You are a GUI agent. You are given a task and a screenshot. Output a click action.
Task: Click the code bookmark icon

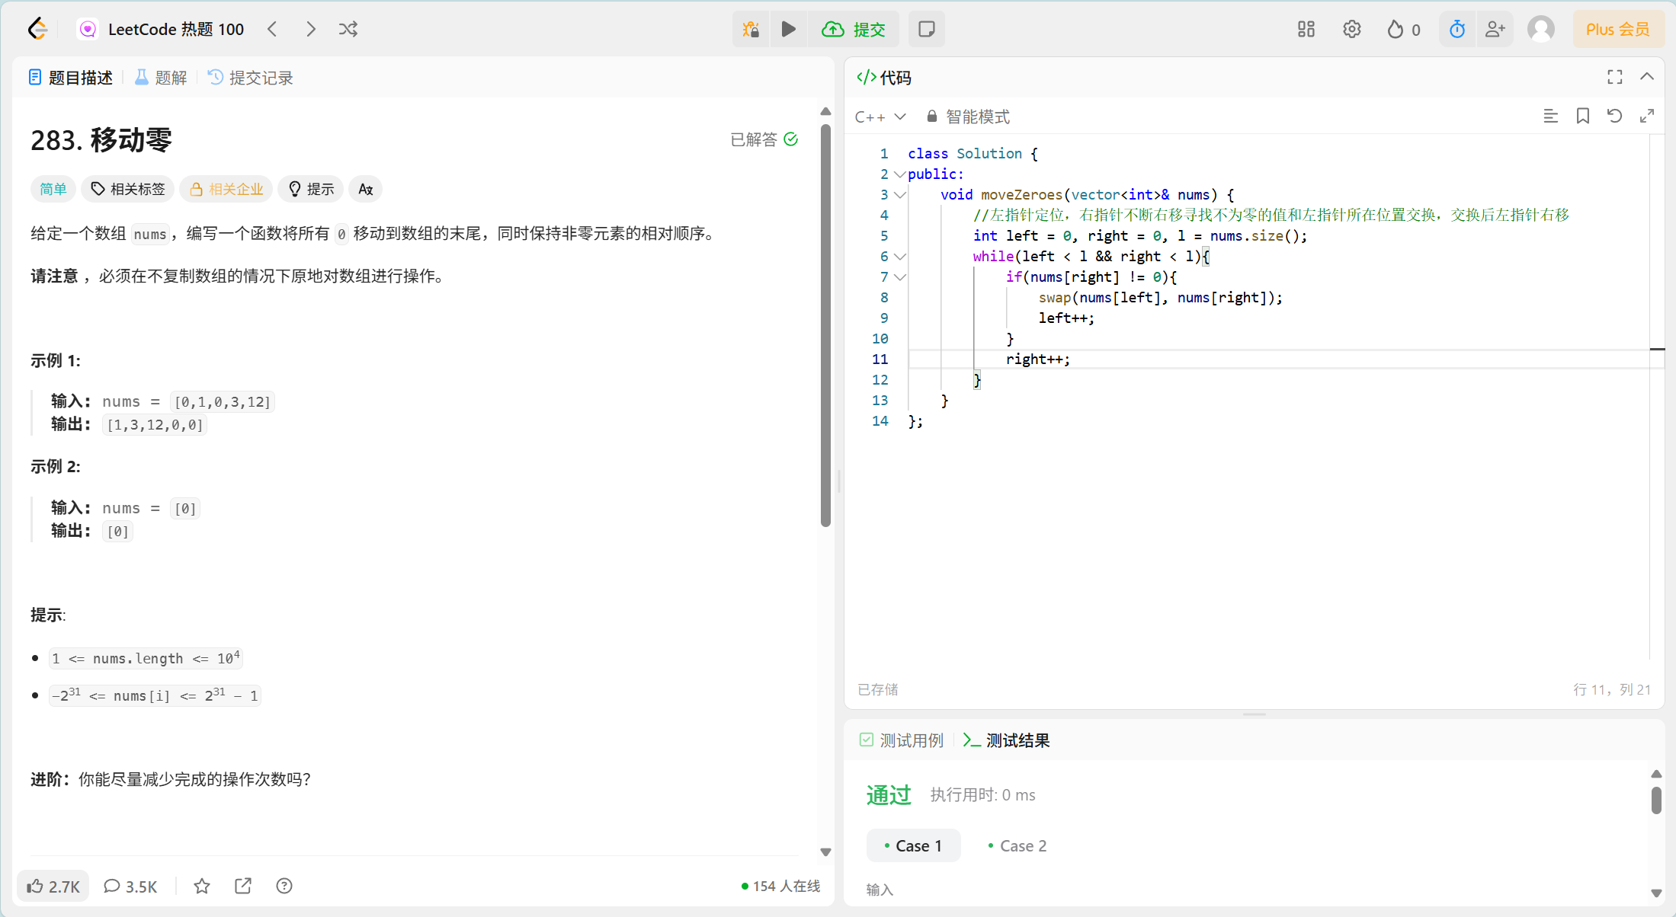point(1583,116)
